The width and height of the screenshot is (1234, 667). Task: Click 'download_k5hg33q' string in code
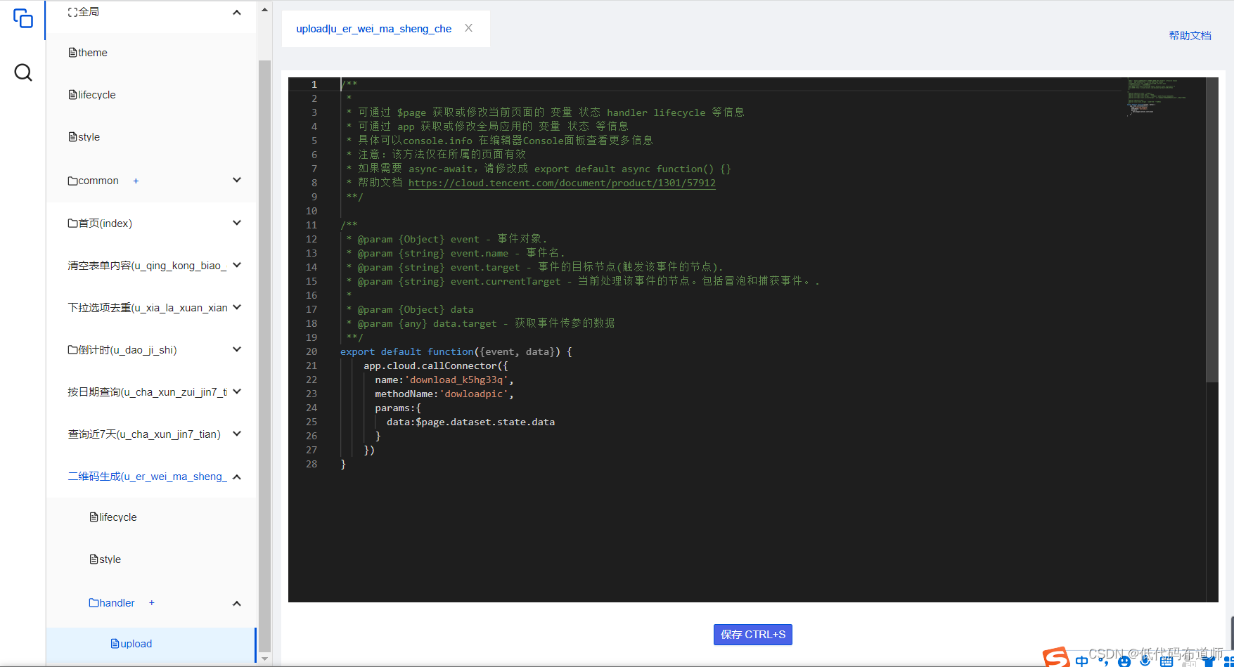pyautogui.click(x=456, y=380)
